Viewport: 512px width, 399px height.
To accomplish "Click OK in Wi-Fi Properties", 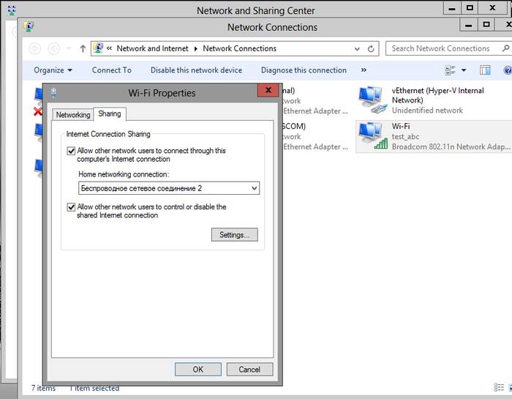I will [x=197, y=370].
